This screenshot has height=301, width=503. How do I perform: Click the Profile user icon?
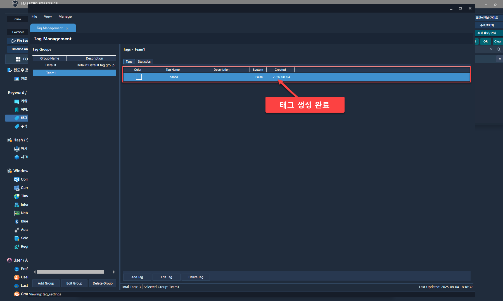tap(17, 269)
